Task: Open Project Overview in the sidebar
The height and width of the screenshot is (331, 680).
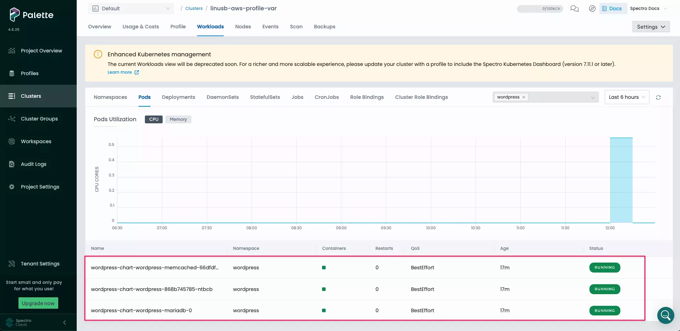Action: [41, 50]
